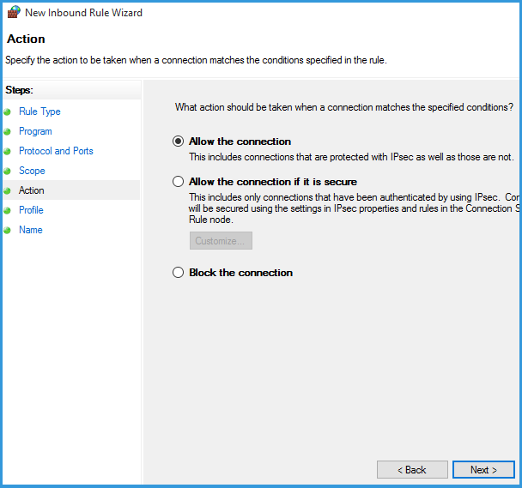Click the green bullet beside Program

pos(9,132)
